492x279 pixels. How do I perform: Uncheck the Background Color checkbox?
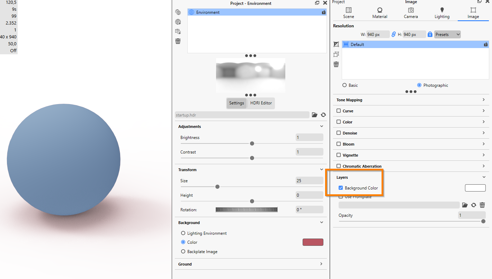coord(341,188)
